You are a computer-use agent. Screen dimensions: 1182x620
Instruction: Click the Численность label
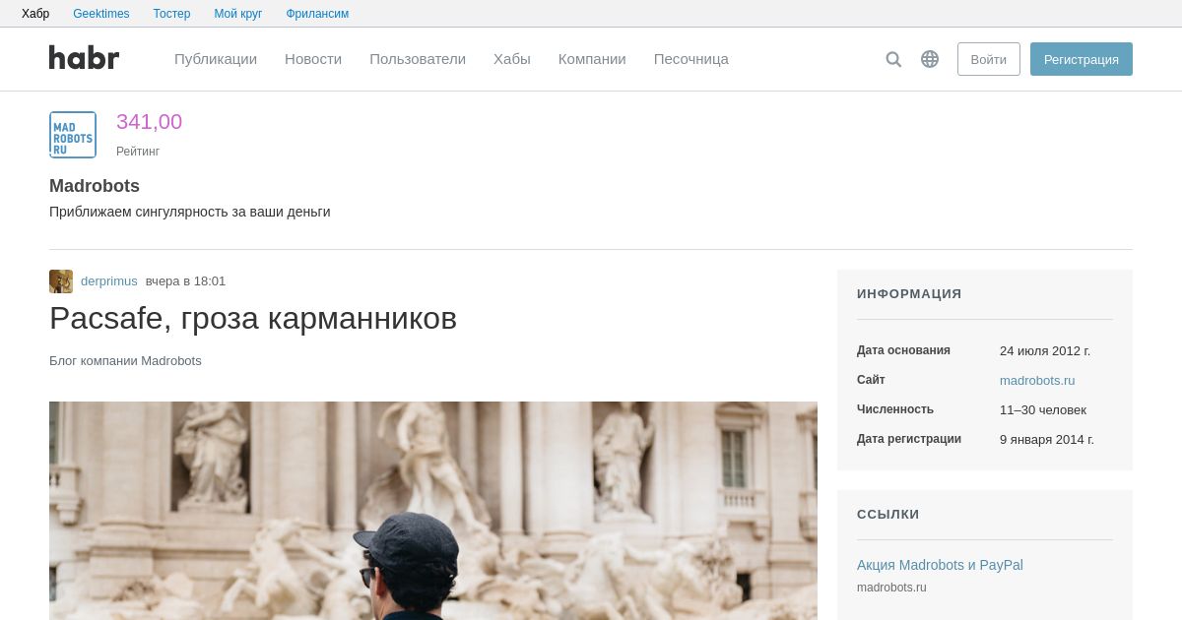895,409
